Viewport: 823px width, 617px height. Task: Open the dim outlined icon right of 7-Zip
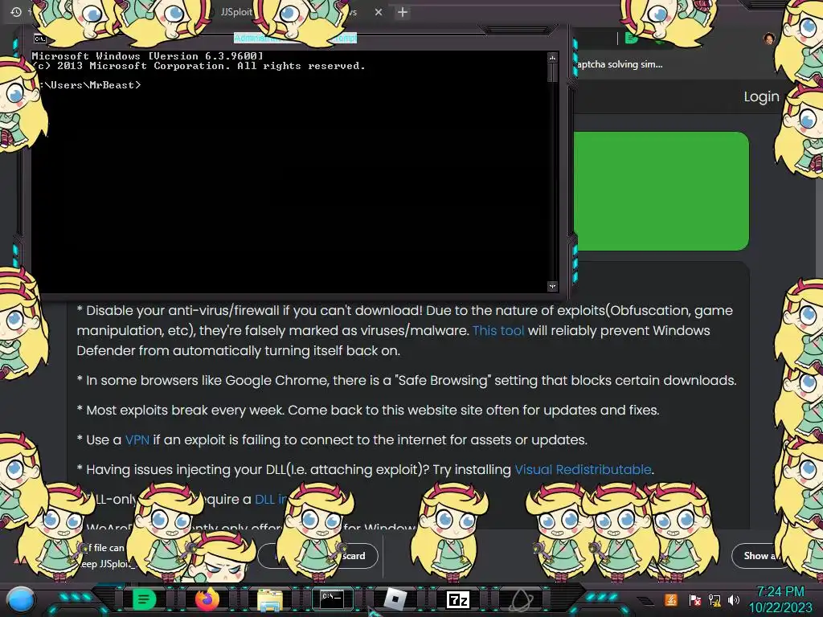(x=521, y=599)
